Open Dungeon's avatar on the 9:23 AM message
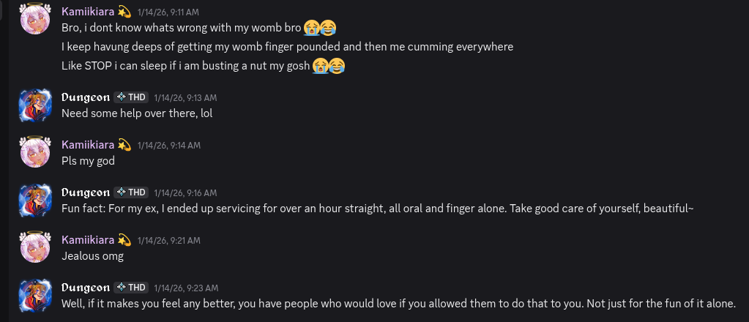Viewport: 749px width, 322px height. 34,295
